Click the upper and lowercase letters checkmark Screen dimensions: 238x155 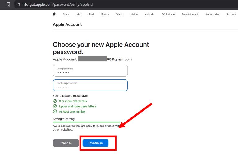[x=55, y=106]
